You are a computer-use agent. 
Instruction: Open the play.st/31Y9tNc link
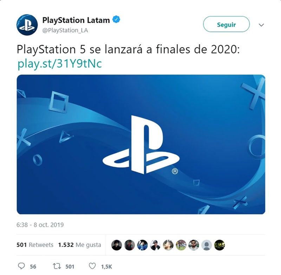point(59,64)
